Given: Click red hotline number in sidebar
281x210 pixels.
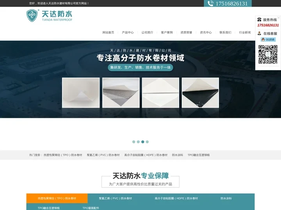Looking at the screenshot, I should tap(268, 25).
